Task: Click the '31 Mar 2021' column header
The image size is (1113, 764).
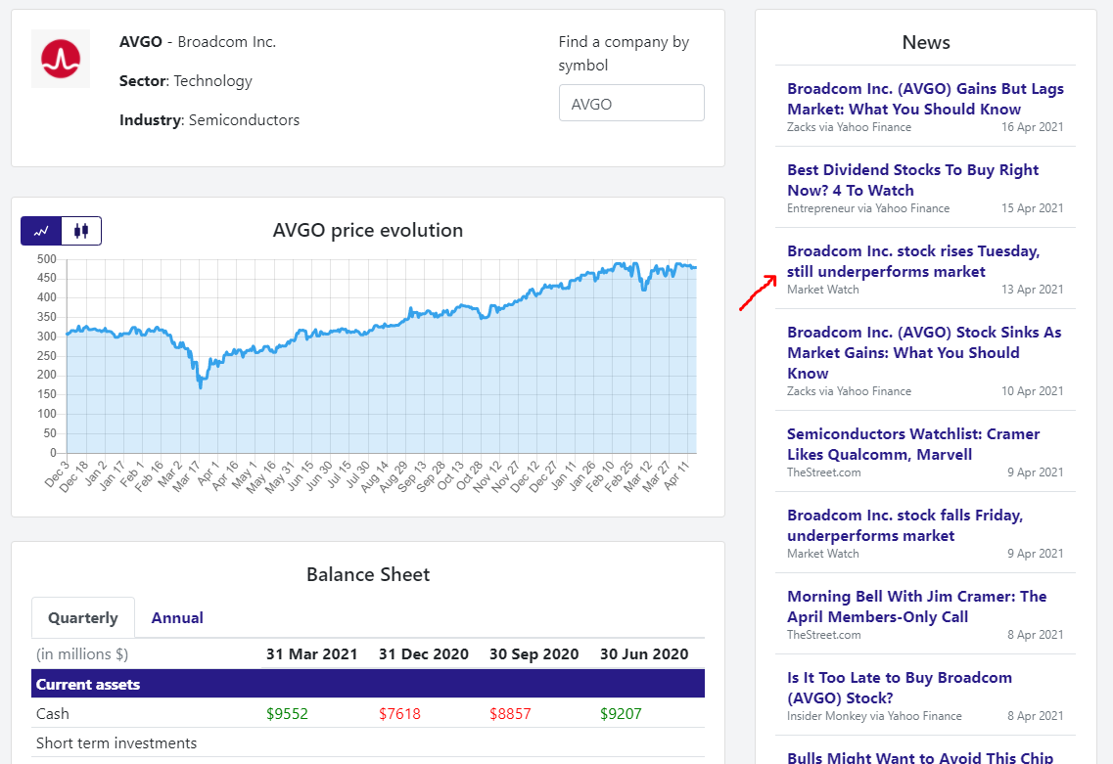Action: click(x=311, y=654)
